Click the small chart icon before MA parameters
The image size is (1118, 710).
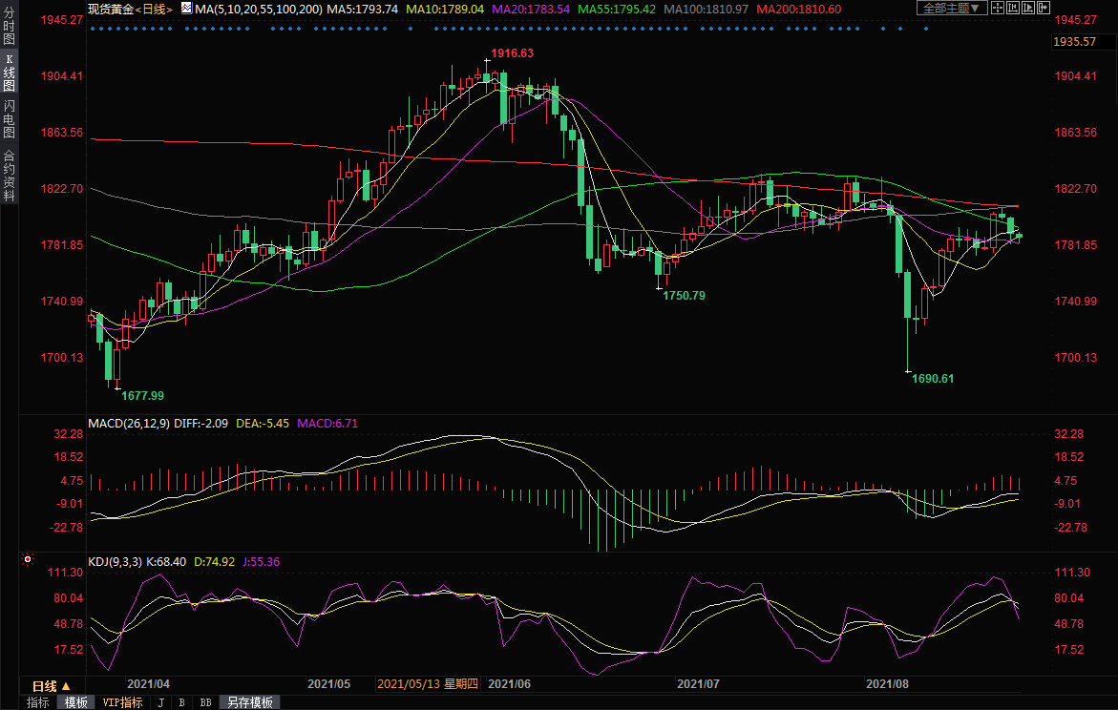[x=185, y=9]
